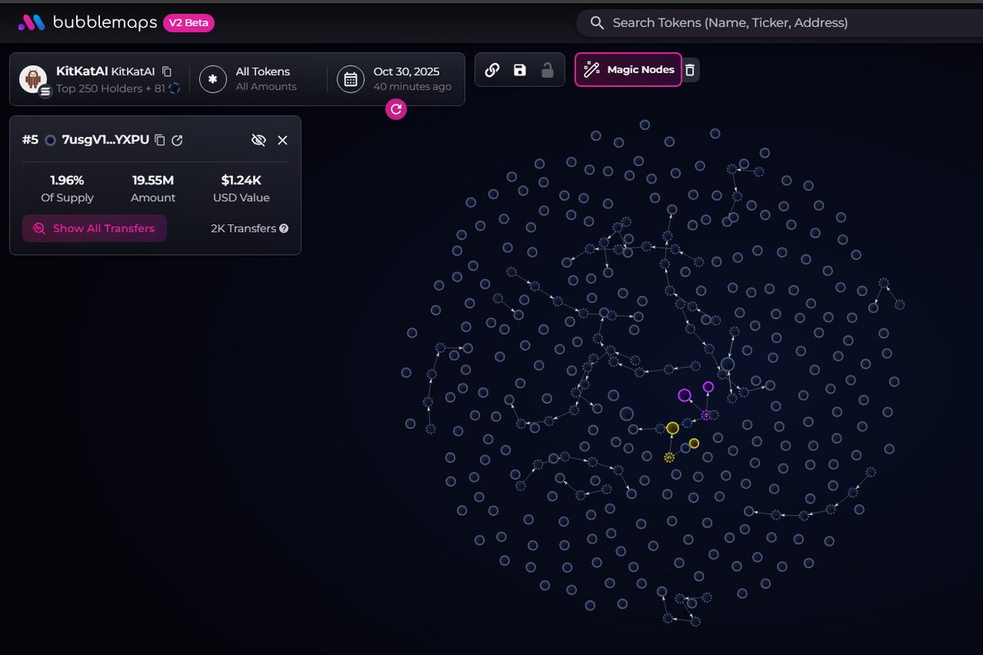
Task: Click Show All Transfers button
Action: [x=94, y=228]
